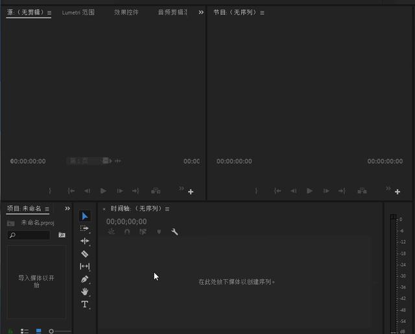The image size is (415, 334).
Task: Open the 时间轴 timeline panel menu
Action: tap(167, 209)
